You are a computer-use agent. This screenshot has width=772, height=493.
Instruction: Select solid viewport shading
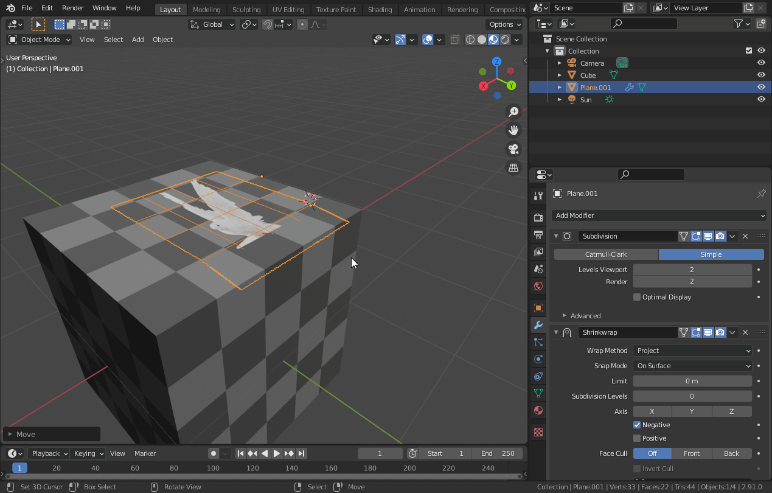tap(482, 40)
